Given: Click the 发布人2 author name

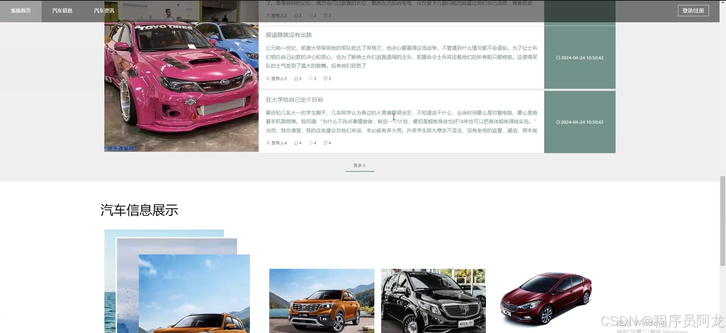Looking at the screenshot, I should pos(279,15).
